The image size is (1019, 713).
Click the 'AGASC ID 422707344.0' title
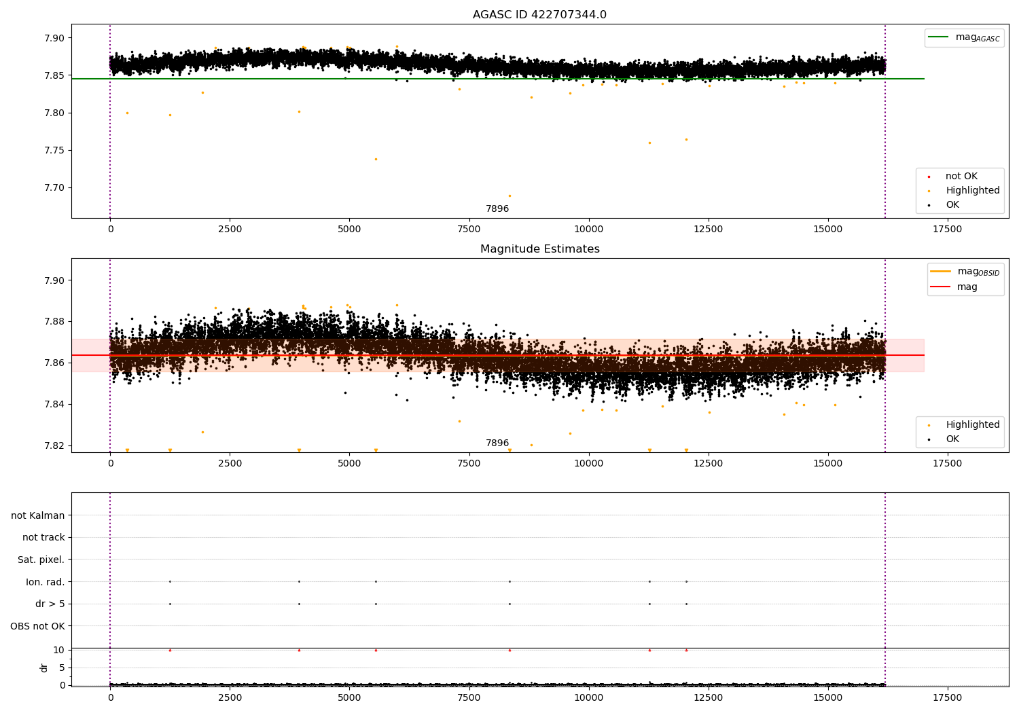point(539,15)
